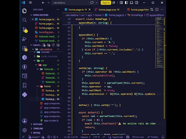Viewport: 186px width, 139px height.
Task: Click LF end of line indicator
Action: coord(104,137)
